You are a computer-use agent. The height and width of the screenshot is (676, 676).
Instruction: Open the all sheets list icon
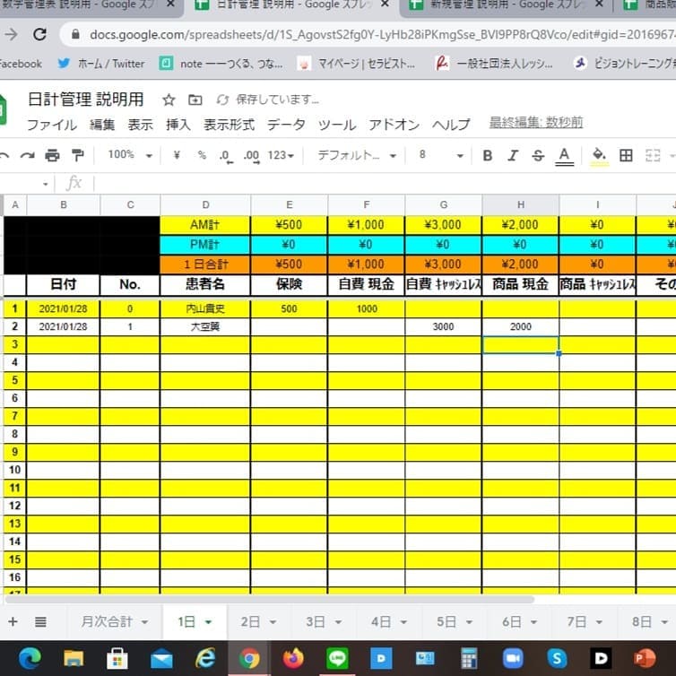[40, 621]
